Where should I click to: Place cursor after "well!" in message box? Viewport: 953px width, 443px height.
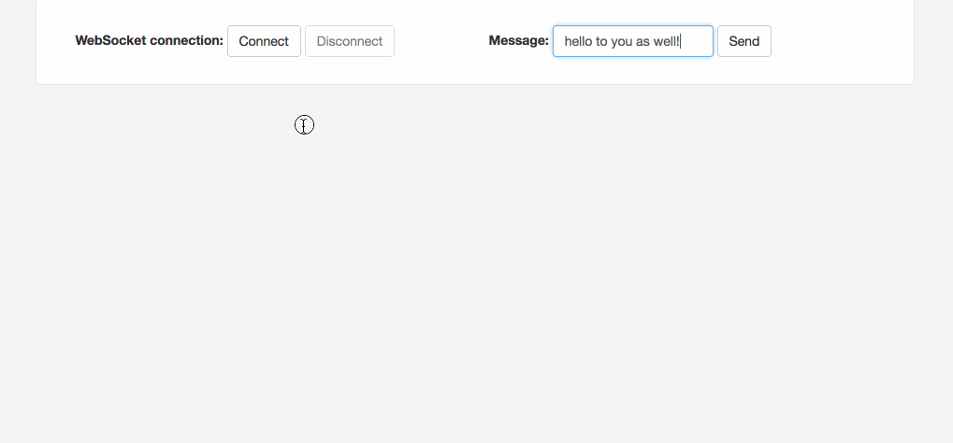pos(682,41)
